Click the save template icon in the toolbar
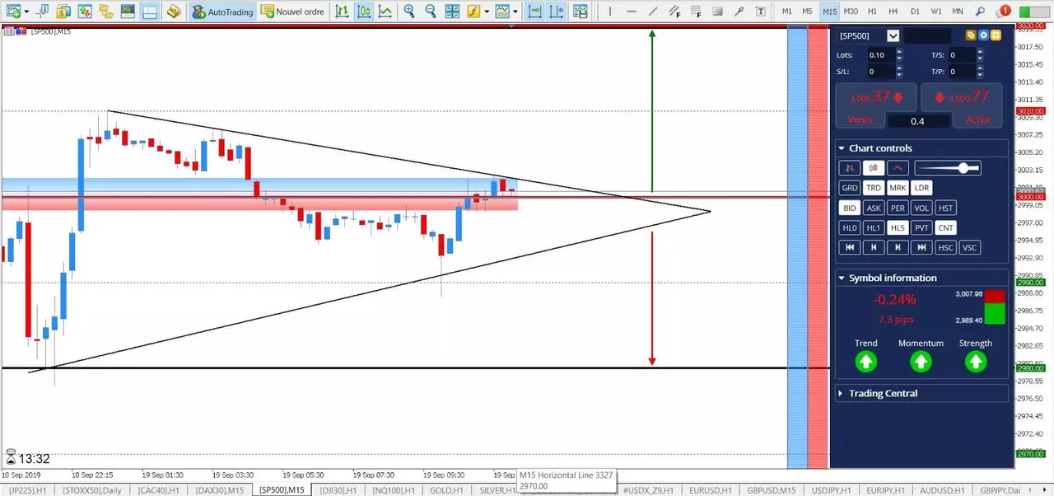1054x496 pixels. point(581,12)
